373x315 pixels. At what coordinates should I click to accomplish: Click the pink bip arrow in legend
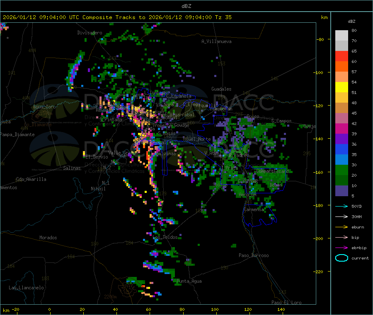coord(342,237)
